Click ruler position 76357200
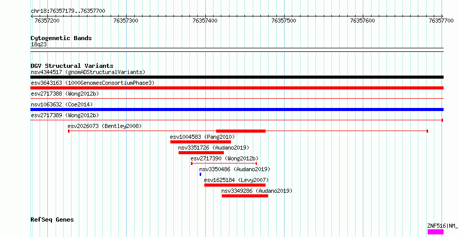 (47, 21)
